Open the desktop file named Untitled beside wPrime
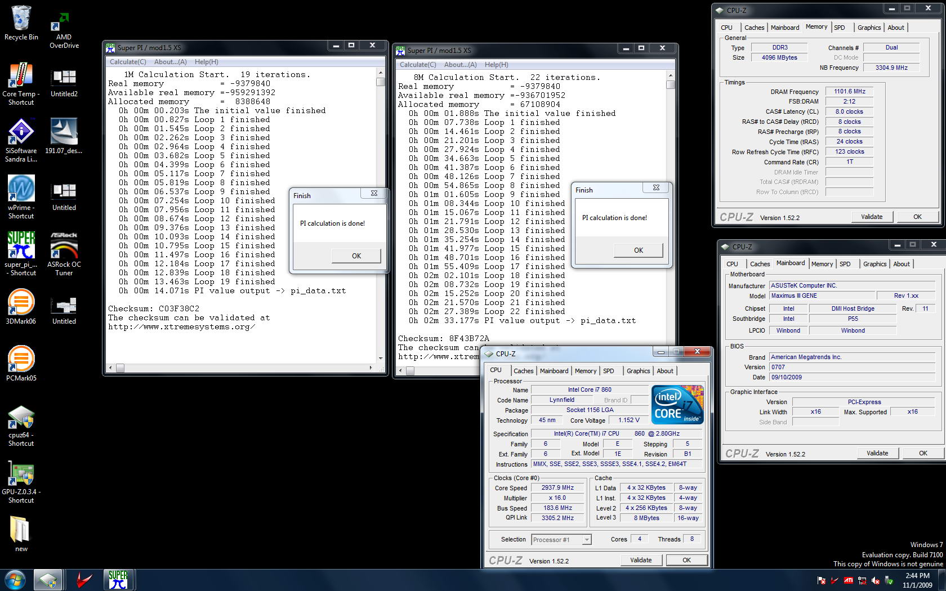 click(x=64, y=196)
